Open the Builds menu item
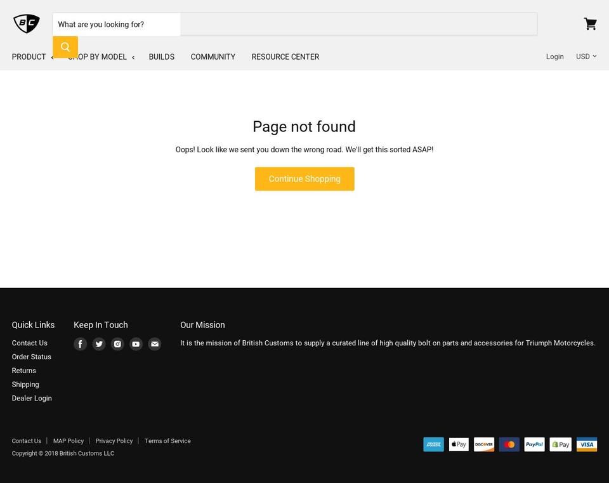This screenshot has width=609, height=483. tap(162, 56)
